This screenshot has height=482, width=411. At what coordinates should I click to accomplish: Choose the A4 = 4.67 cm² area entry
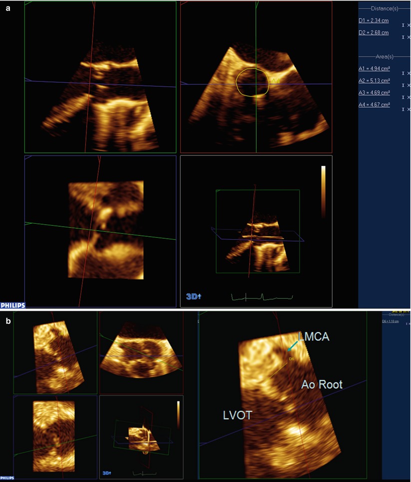[374, 105]
